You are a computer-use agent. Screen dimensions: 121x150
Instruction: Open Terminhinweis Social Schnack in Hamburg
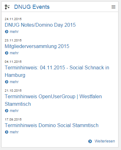57,71
